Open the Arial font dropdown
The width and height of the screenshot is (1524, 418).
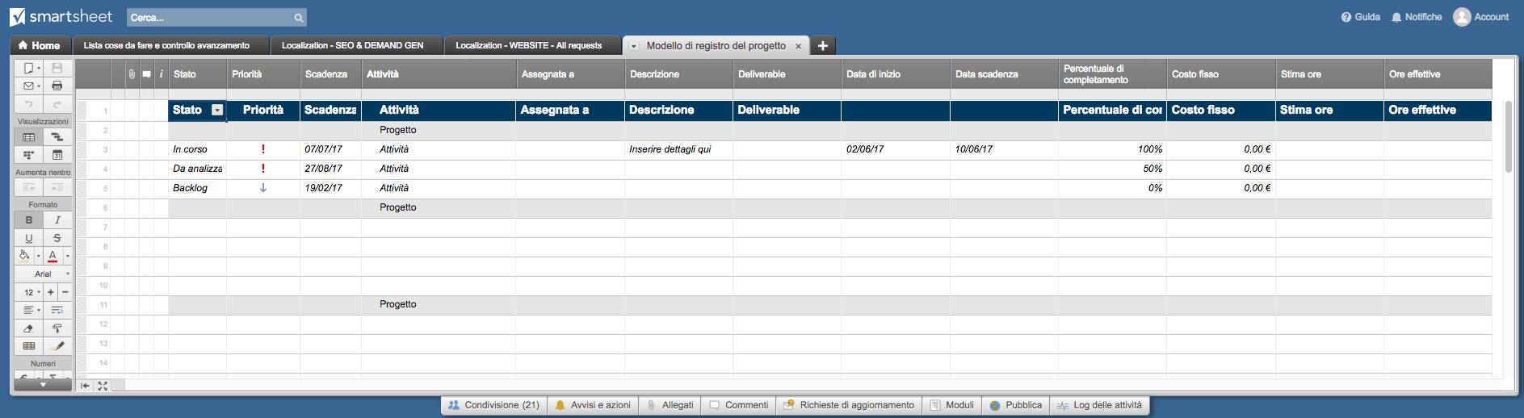coord(44,274)
